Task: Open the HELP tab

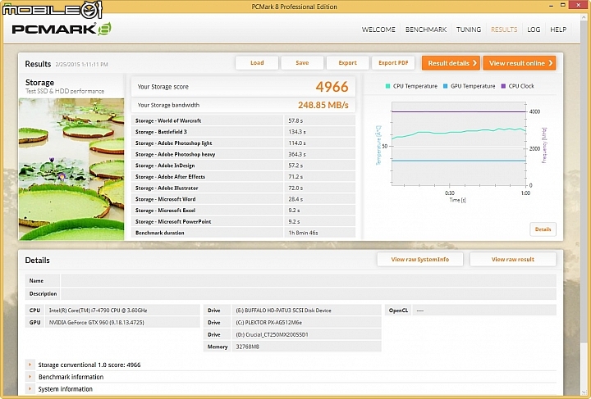Action: click(x=558, y=29)
